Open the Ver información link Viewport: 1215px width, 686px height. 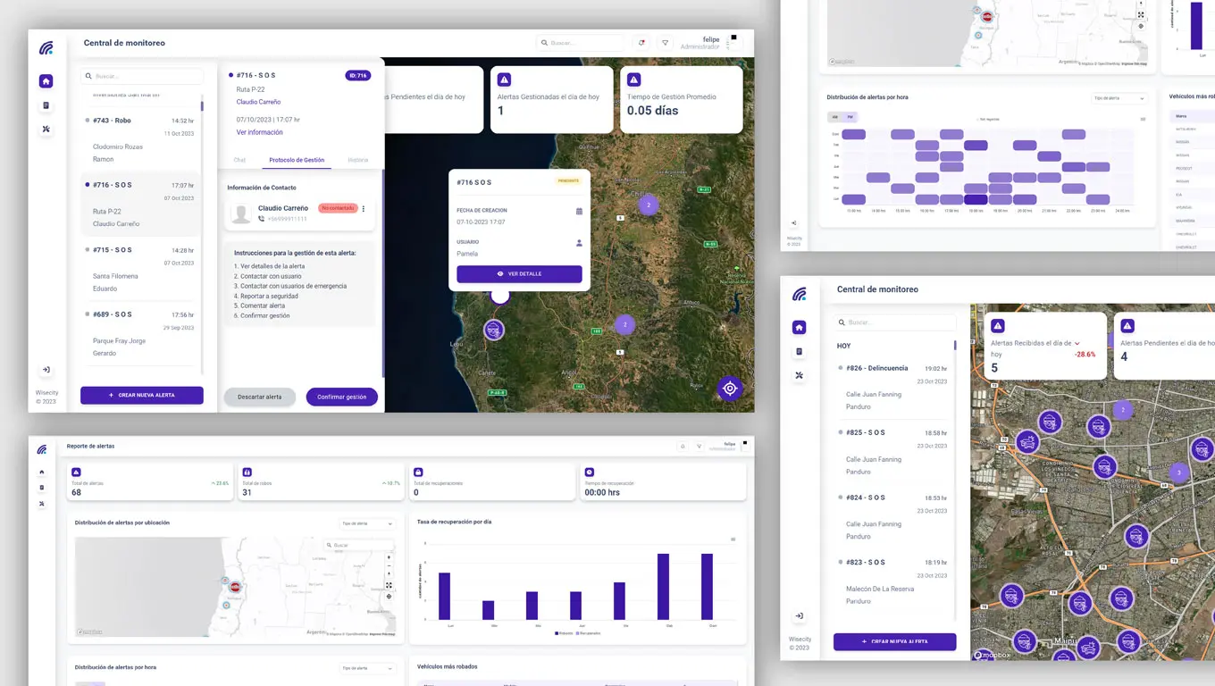click(260, 132)
